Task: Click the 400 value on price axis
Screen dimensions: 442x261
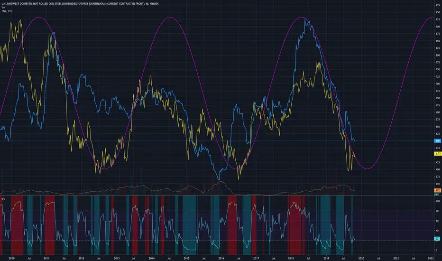Action: [x=438, y=169]
